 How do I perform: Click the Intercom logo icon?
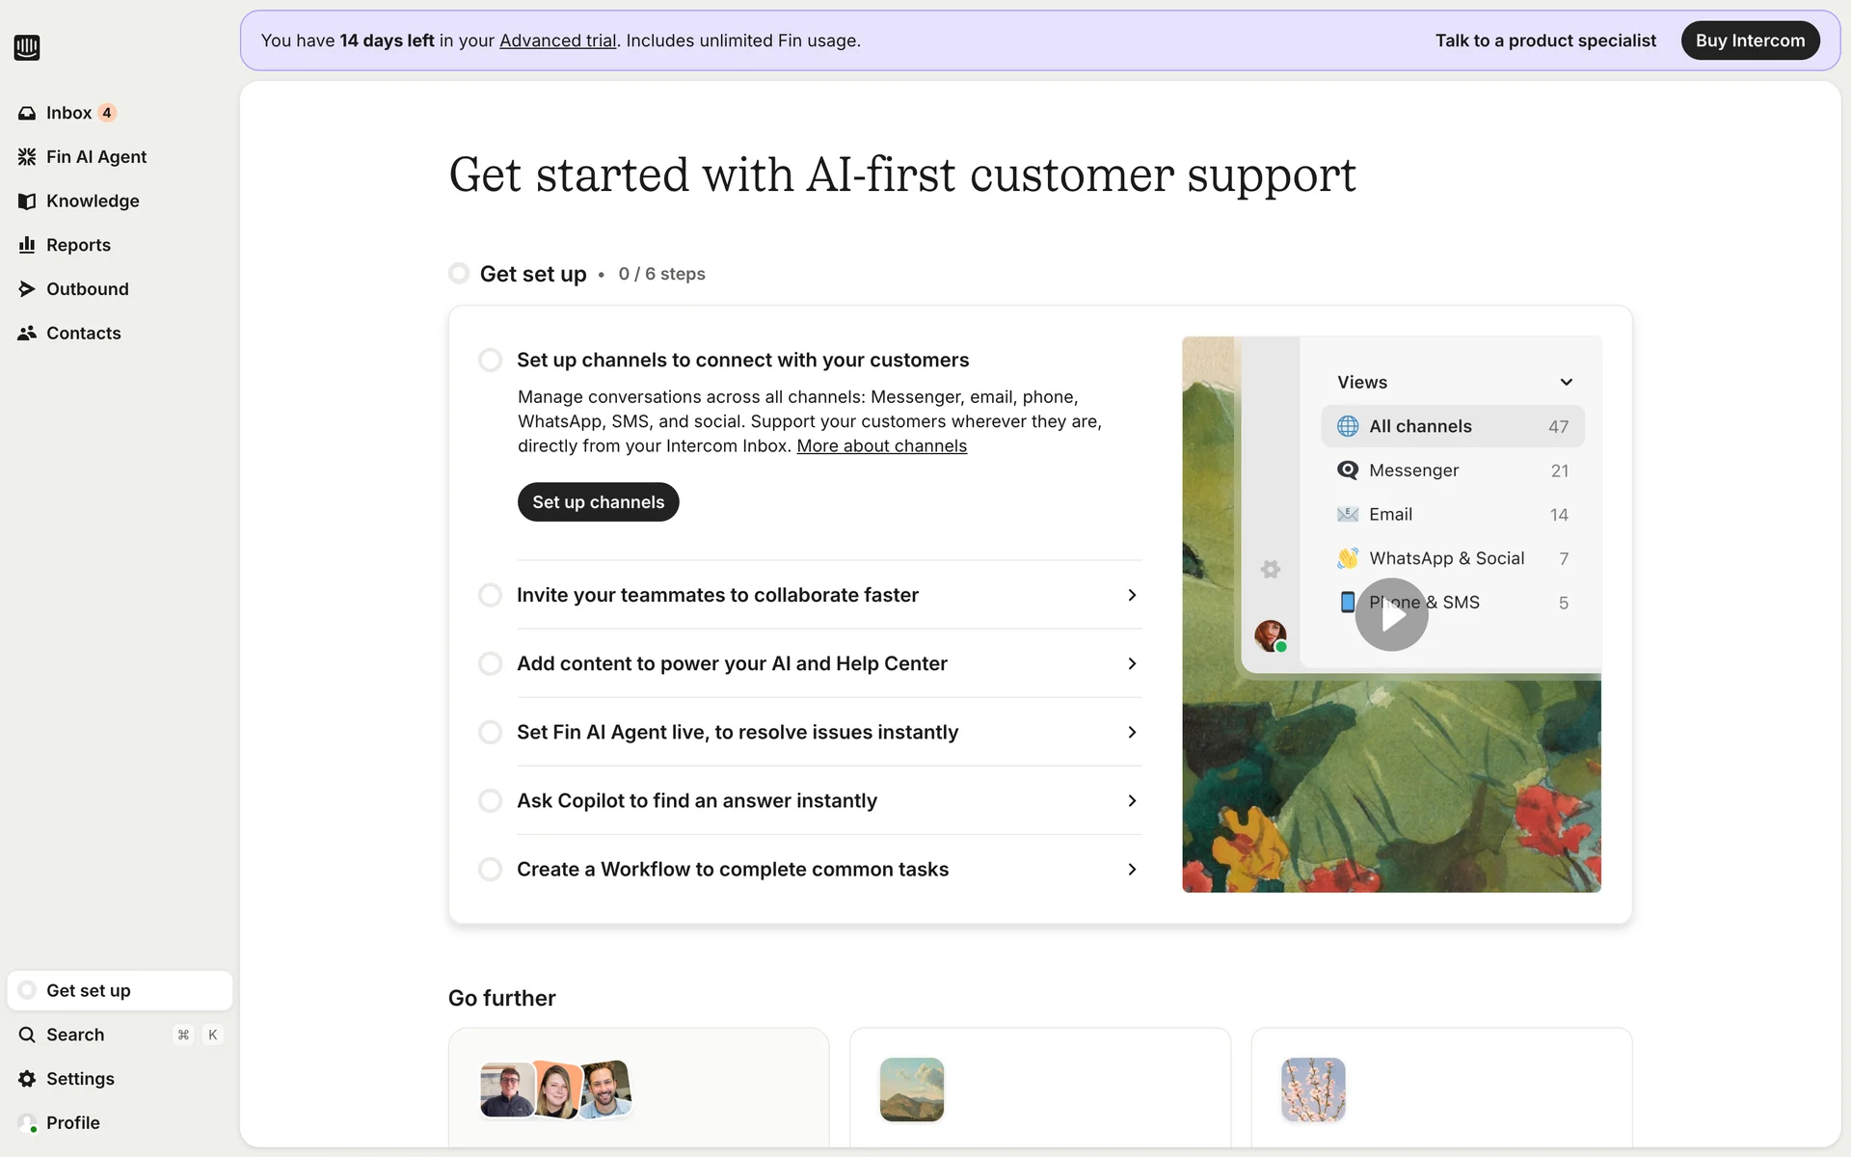27,47
